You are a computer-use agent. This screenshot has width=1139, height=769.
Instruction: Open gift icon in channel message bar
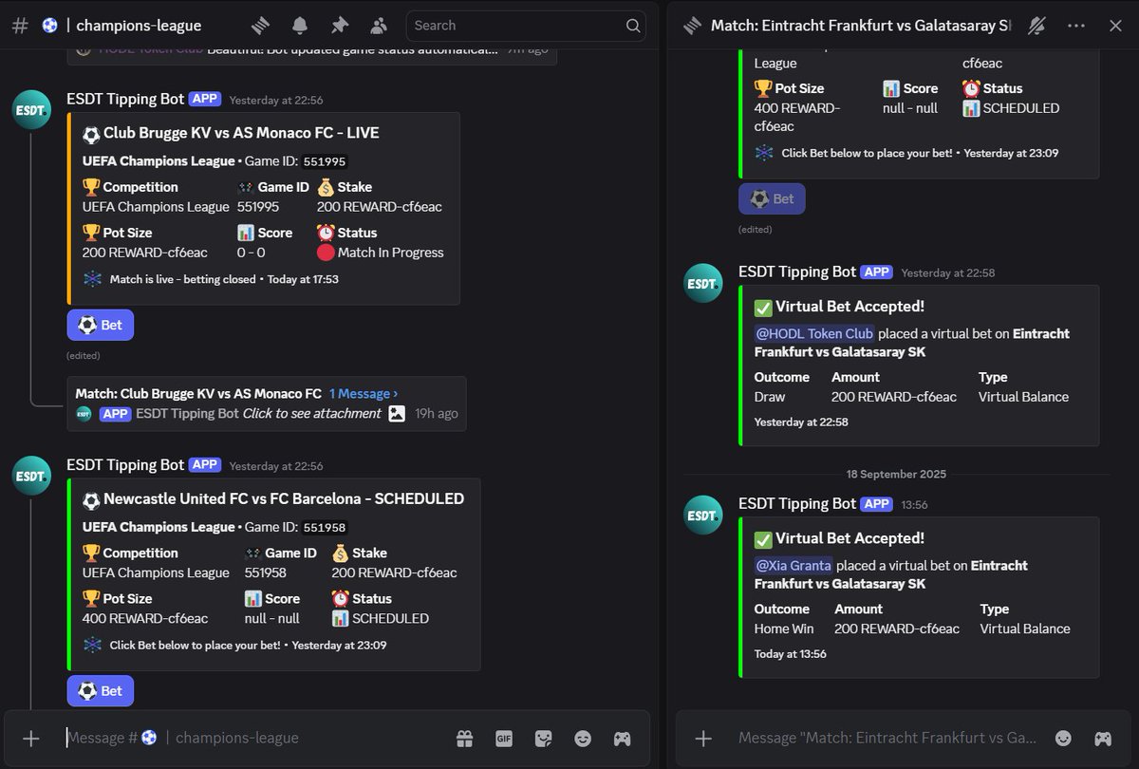464,738
